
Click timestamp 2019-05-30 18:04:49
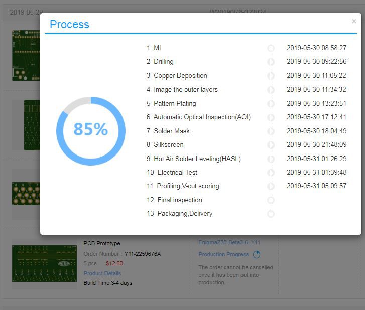point(317,131)
